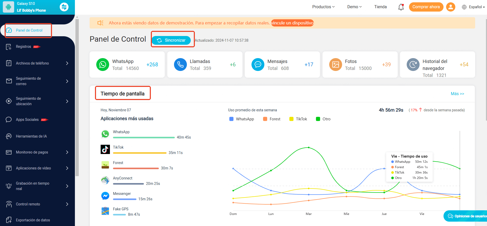Click the Mar data point on green line
This screenshot has width=487, height=226.
coord(309,148)
